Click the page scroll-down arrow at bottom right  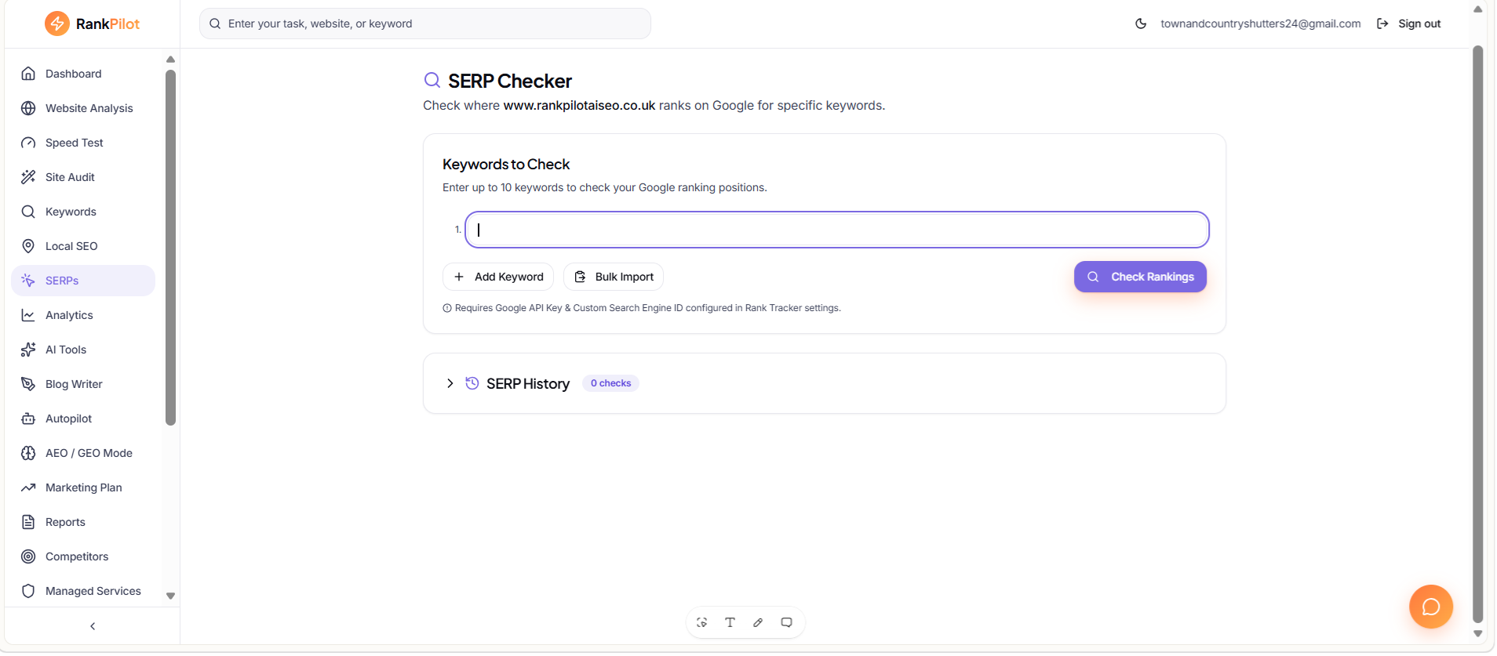[1478, 634]
